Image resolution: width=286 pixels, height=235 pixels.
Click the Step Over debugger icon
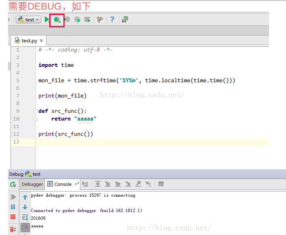98,184
